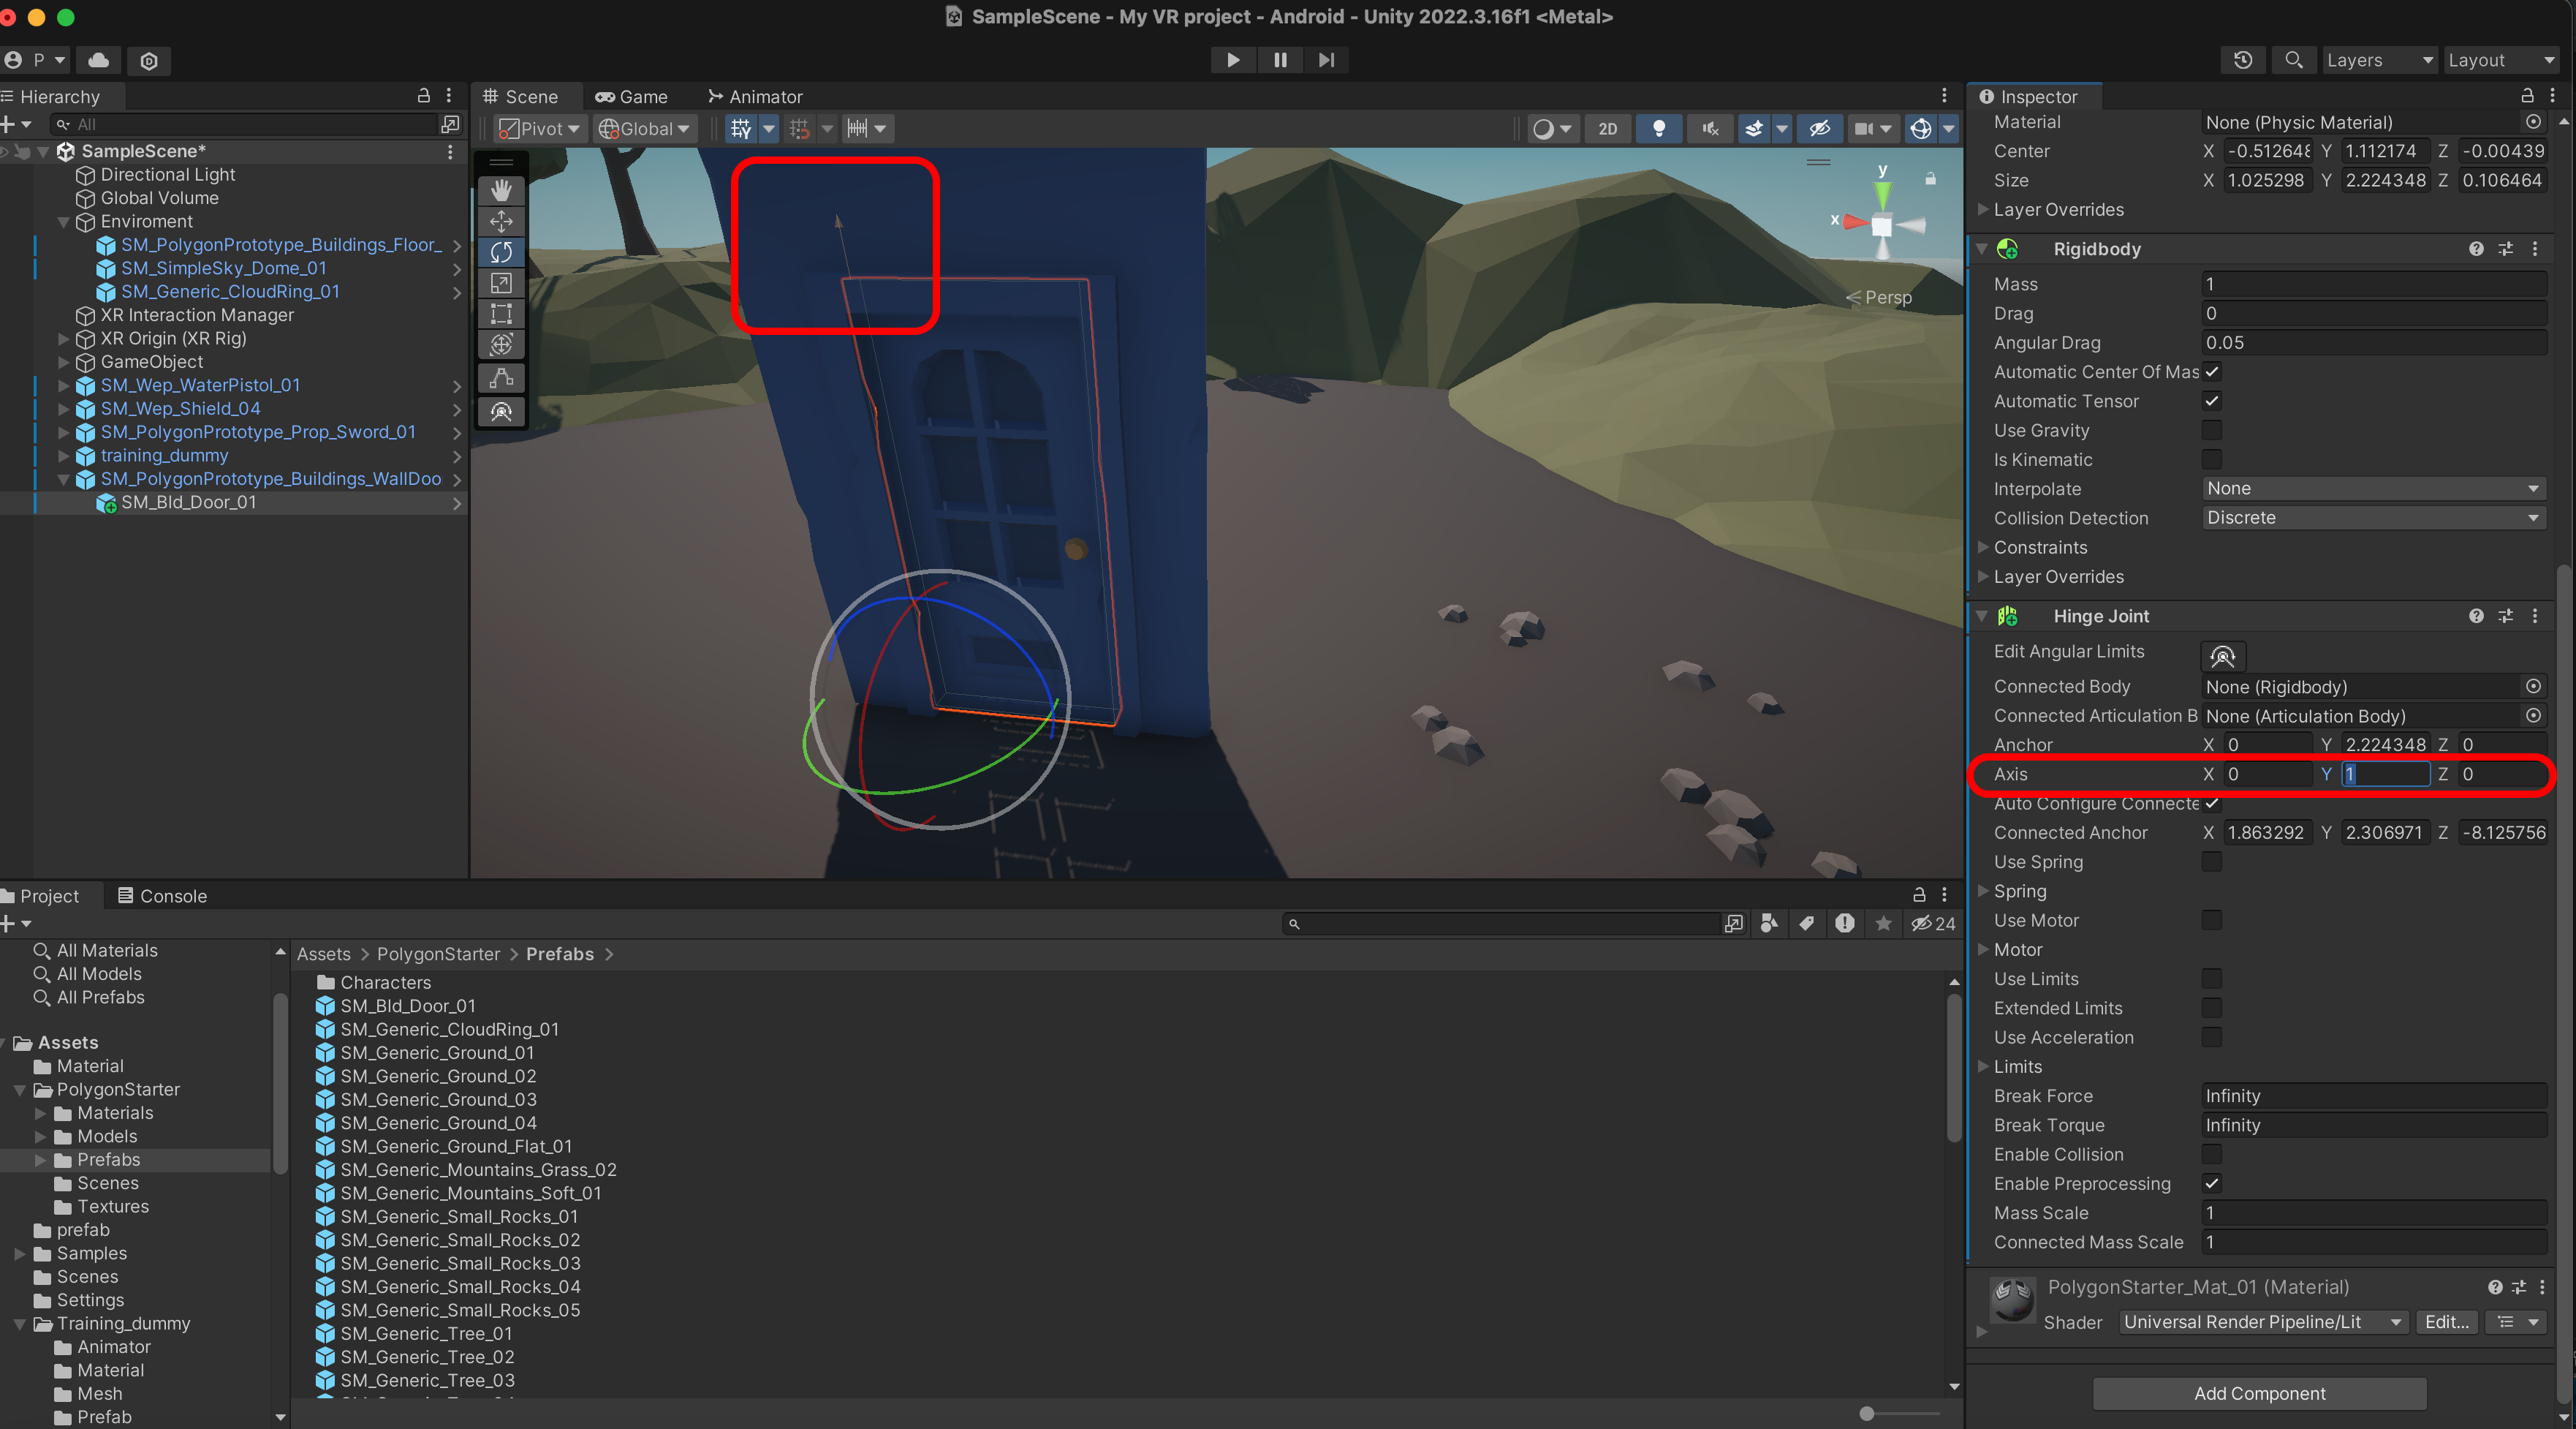Image resolution: width=2576 pixels, height=1429 pixels.
Task: Click the Mass input field
Action: [x=2373, y=284]
